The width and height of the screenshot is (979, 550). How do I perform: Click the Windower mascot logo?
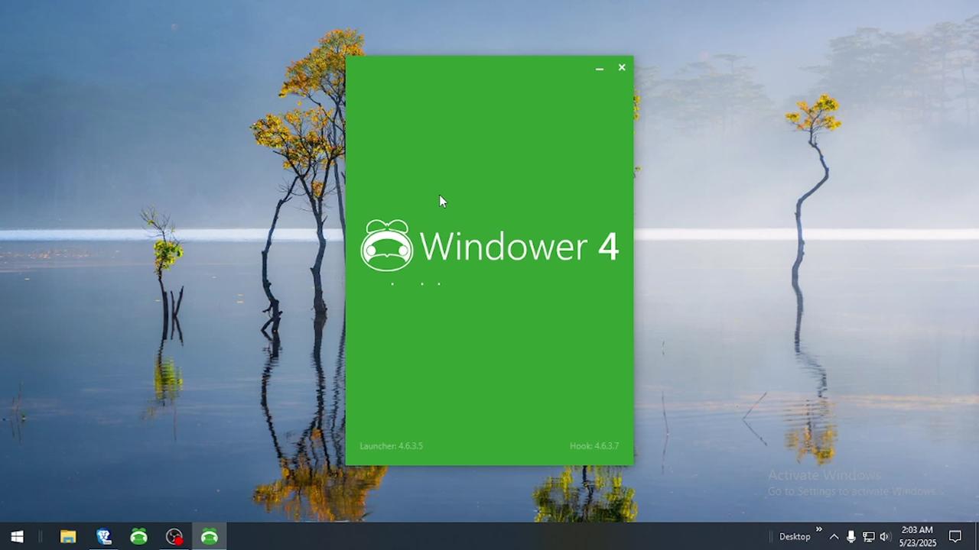coord(387,245)
